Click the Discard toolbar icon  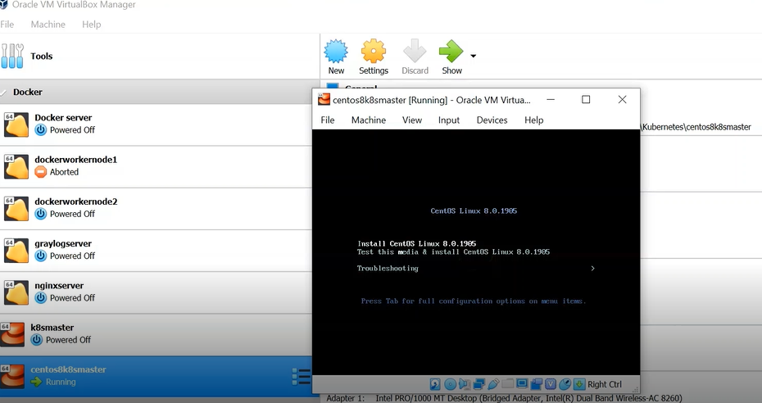[415, 52]
